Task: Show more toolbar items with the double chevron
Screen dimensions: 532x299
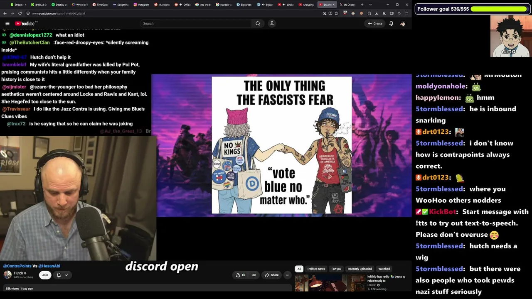Action: click(399, 13)
